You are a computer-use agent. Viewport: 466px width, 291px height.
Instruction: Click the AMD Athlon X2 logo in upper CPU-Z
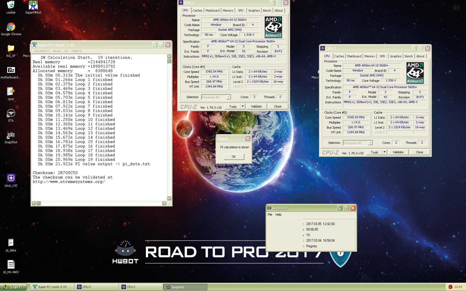point(273,27)
